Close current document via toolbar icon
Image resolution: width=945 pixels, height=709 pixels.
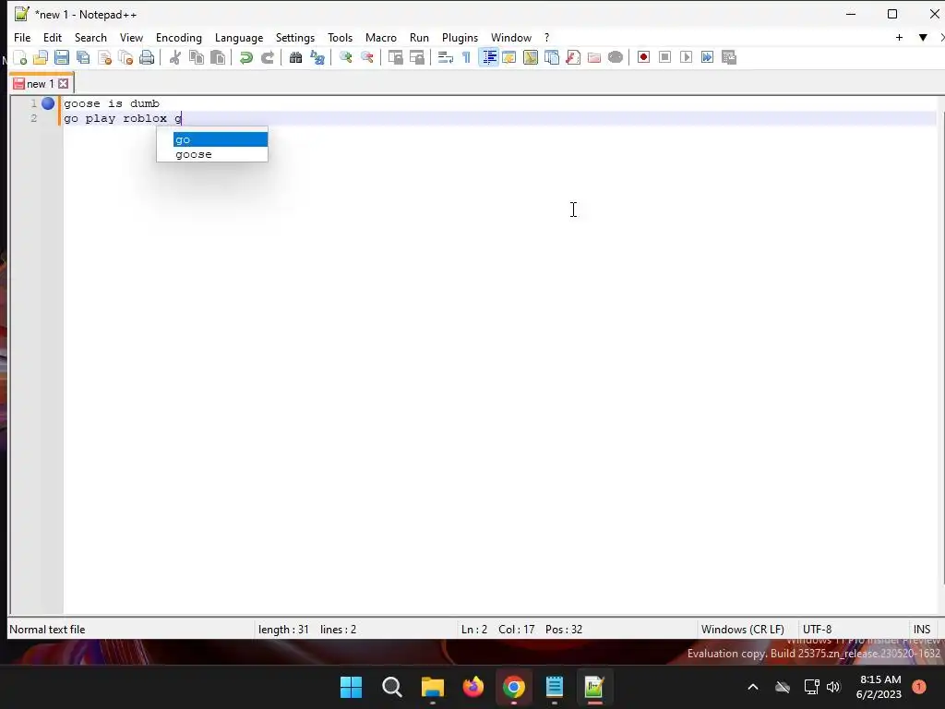[104, 57]
